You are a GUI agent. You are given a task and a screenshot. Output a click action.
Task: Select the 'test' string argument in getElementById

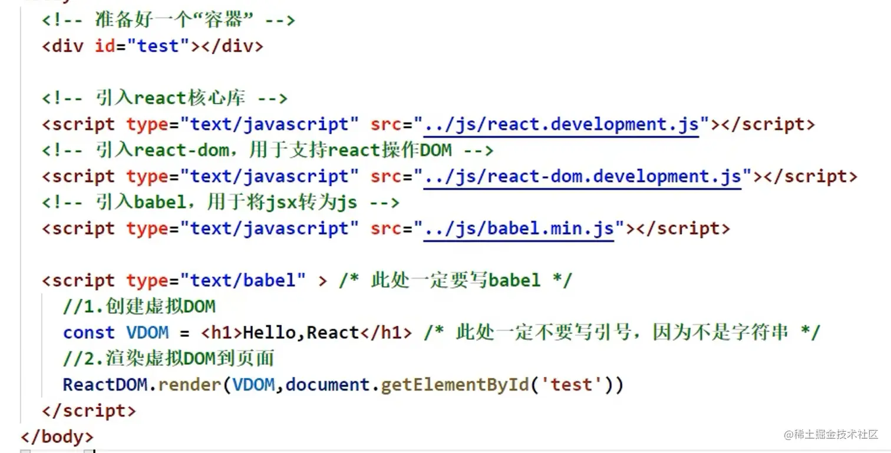tap(571, 385)
